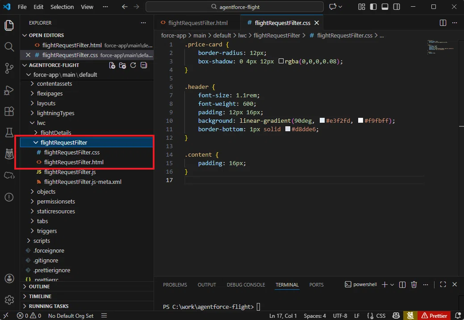Collapse the flightRequestFilter folder

(x=36, y=142)
